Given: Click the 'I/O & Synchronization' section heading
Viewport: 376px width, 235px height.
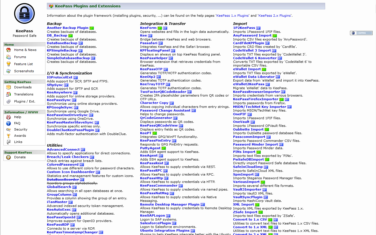Looking at the screenshot, I should 69,73.
